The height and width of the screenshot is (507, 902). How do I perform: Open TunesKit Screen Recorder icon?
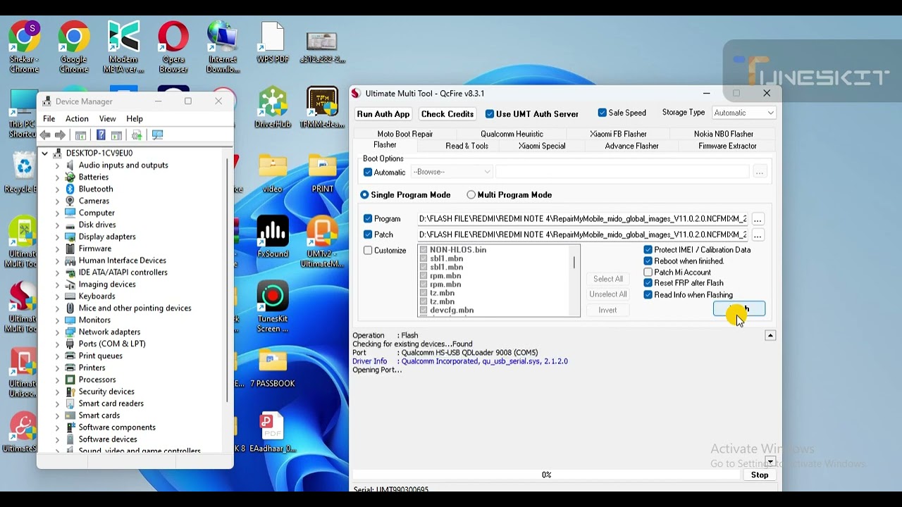click(273, 307)
